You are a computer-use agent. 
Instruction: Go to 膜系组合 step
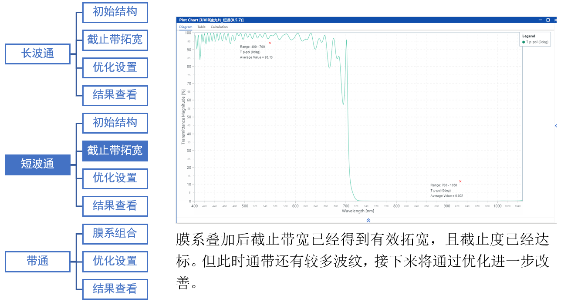pyautogui.click(x=115, y=234)
